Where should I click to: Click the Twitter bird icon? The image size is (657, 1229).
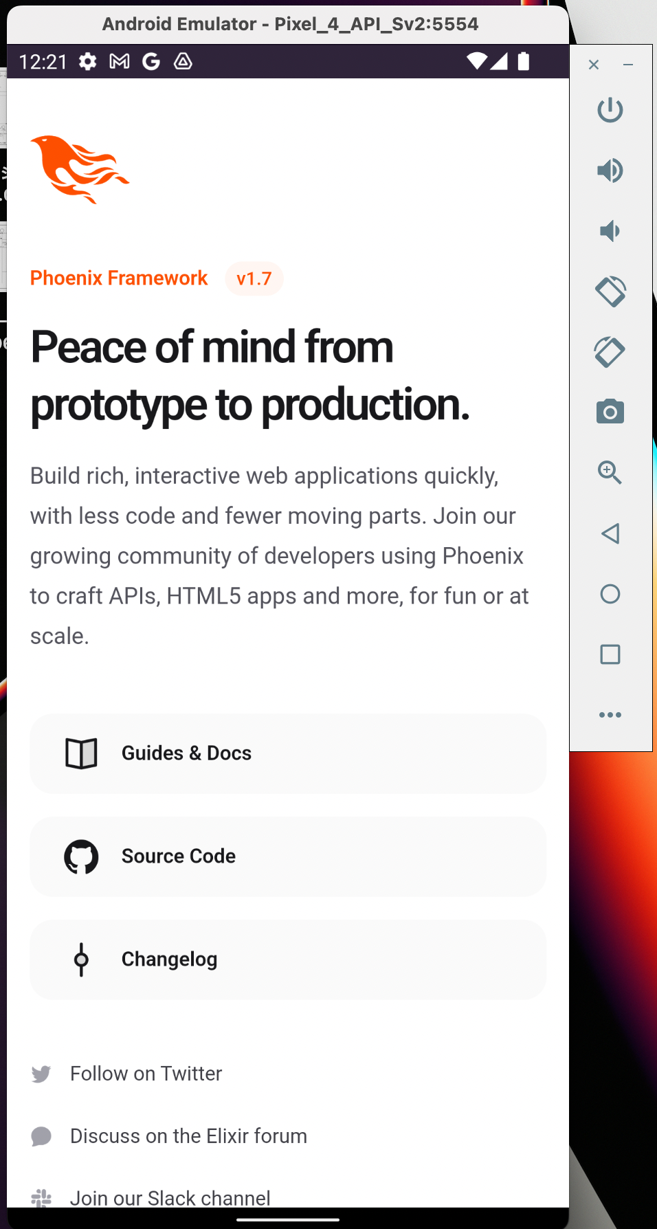tap(41, 1074)
